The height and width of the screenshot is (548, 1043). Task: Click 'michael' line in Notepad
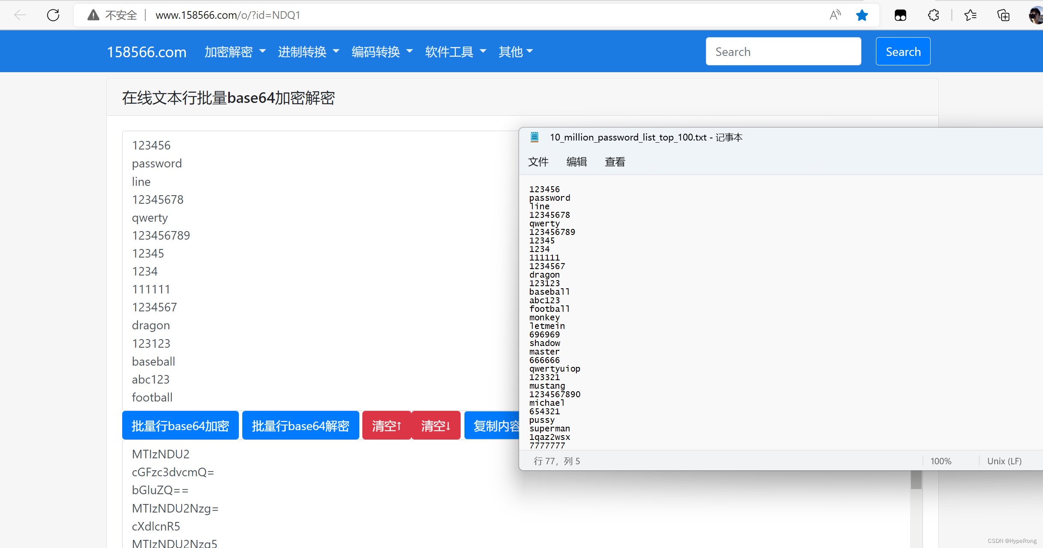[547, 403]
